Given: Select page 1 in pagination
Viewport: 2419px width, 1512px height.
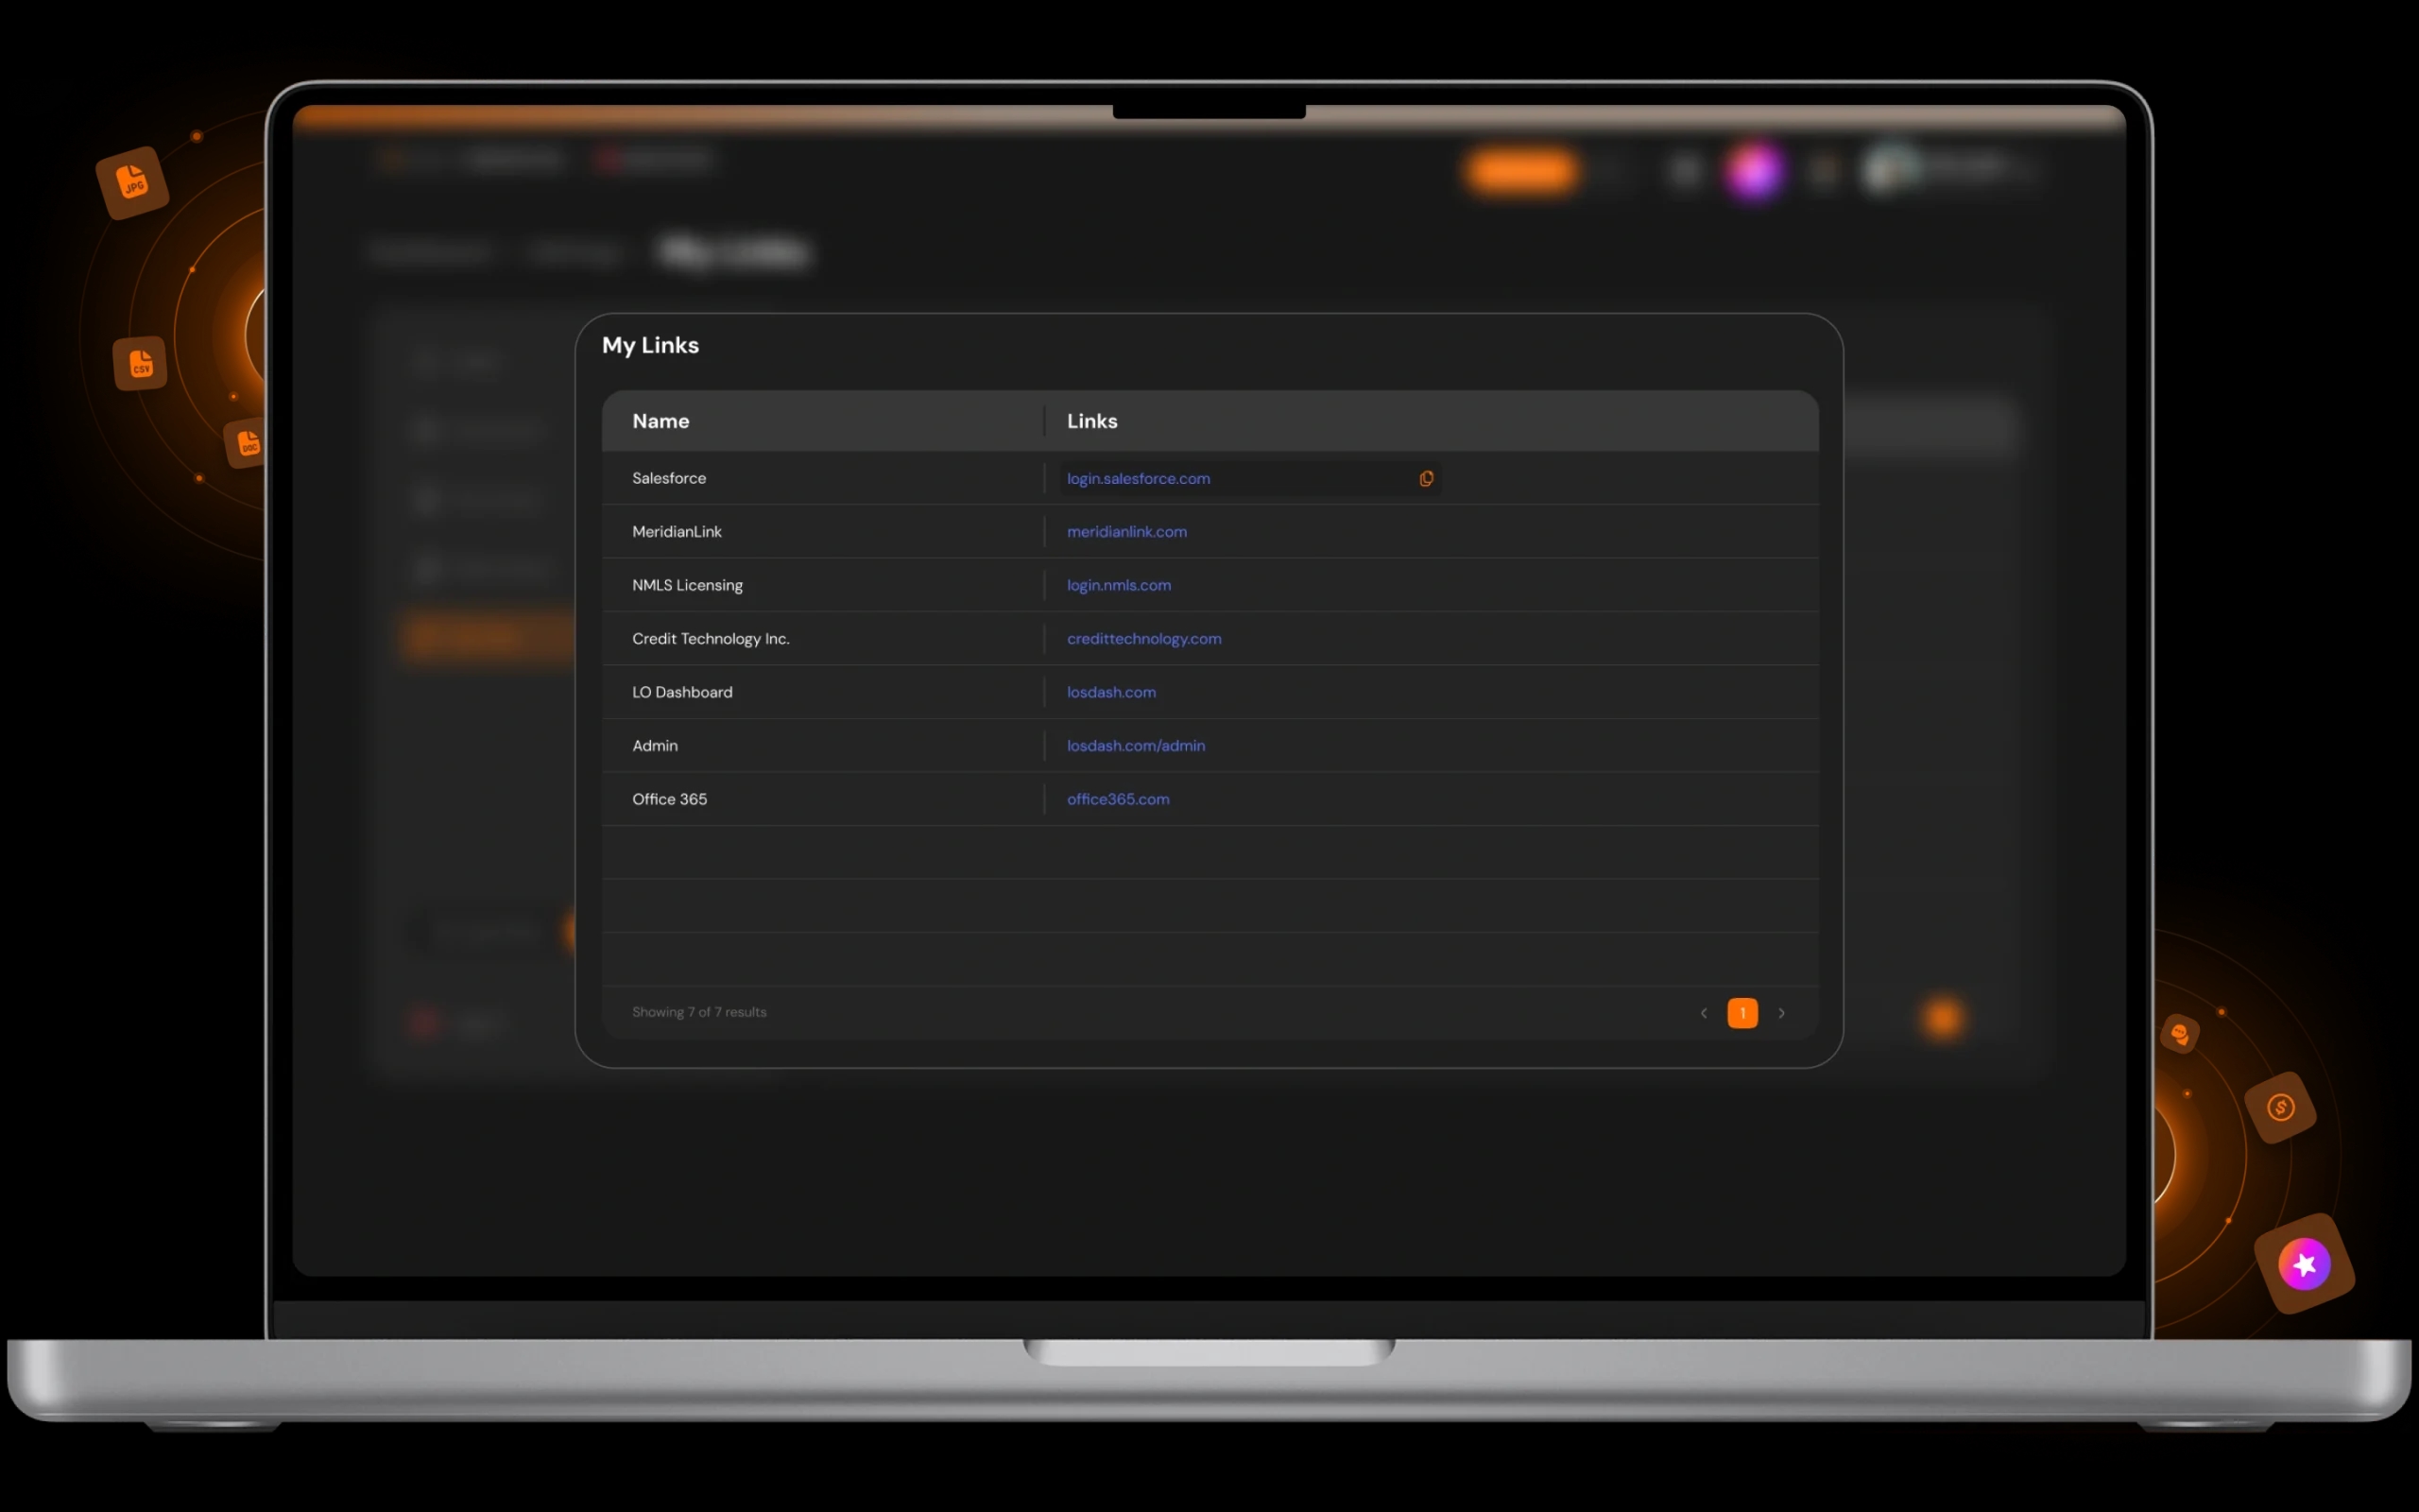Looking at the screenshot, I should tap(1742, 1013).
